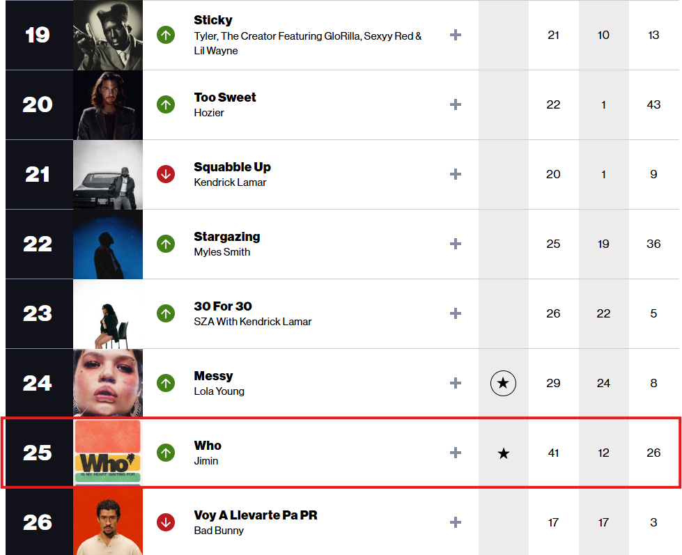The width and height of the screenshot is (682, 555).
Task: Click the plus icon on the "Messy" row
Action: 455,383
